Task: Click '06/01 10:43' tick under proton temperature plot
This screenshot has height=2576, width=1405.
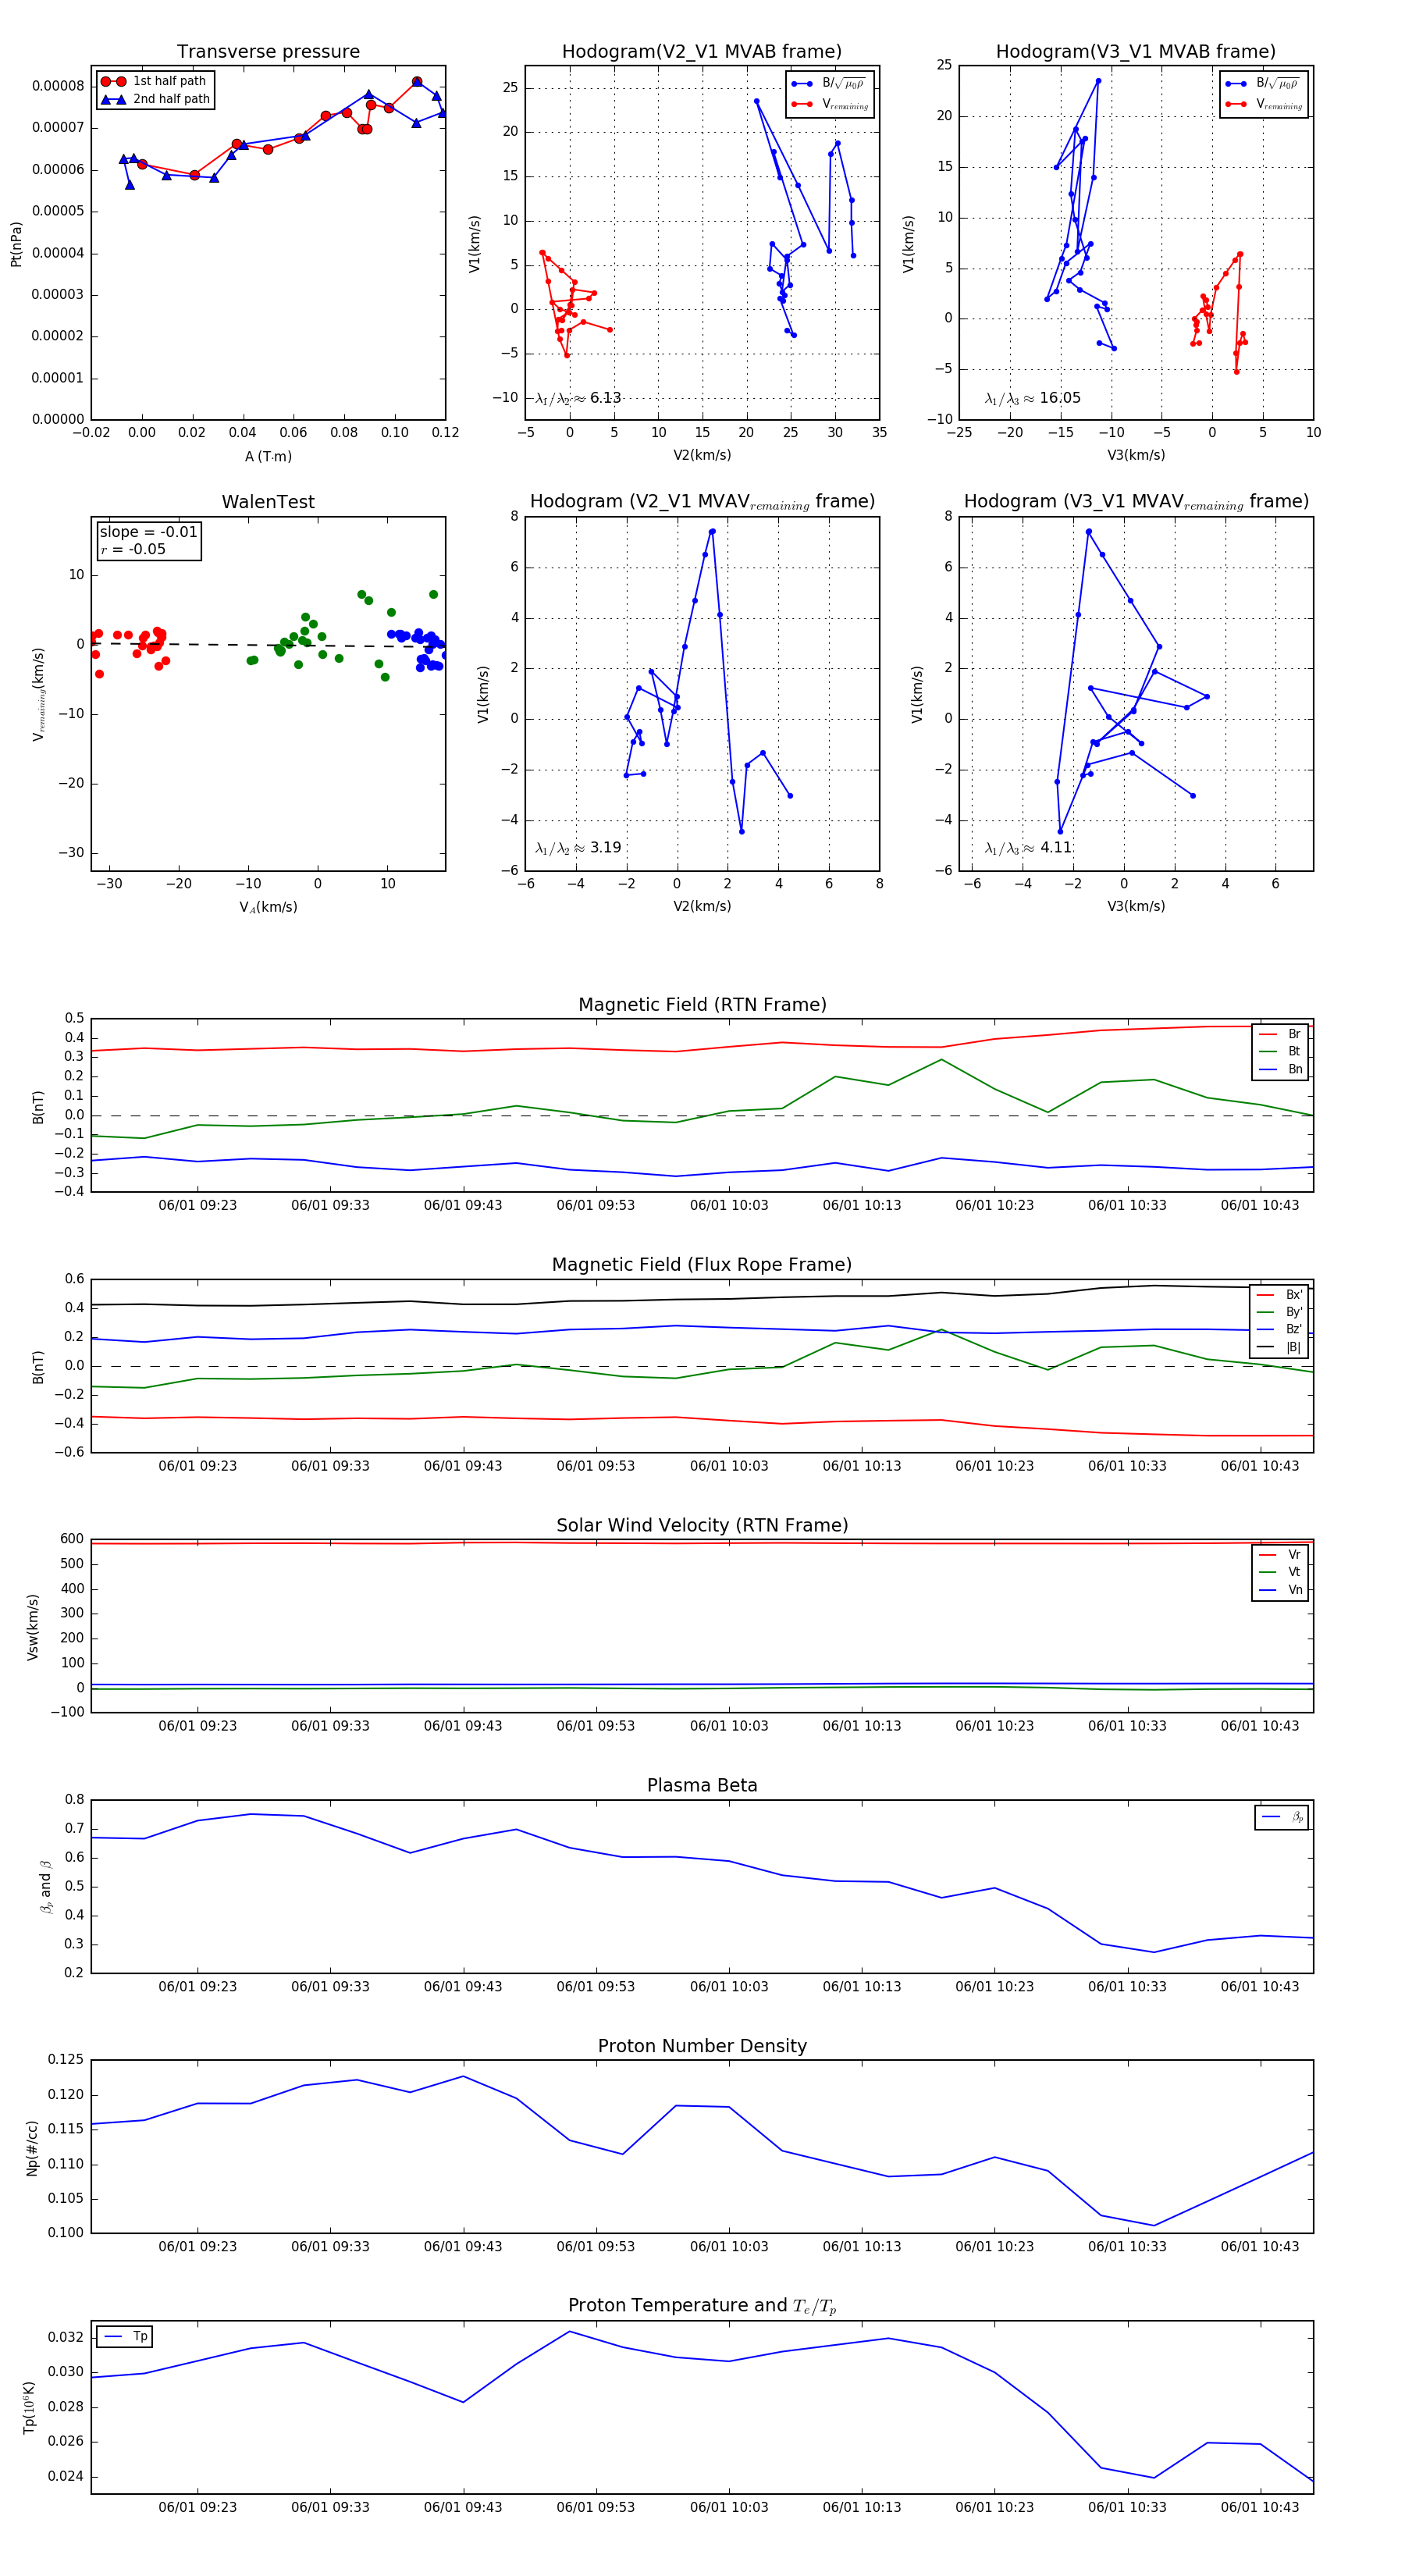Action: coord(1260,2507)
